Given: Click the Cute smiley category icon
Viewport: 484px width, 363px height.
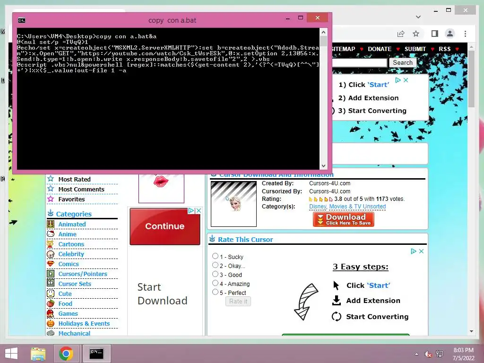Looking at the screenshot, I should pyautogui.click(x=51, y=294).
